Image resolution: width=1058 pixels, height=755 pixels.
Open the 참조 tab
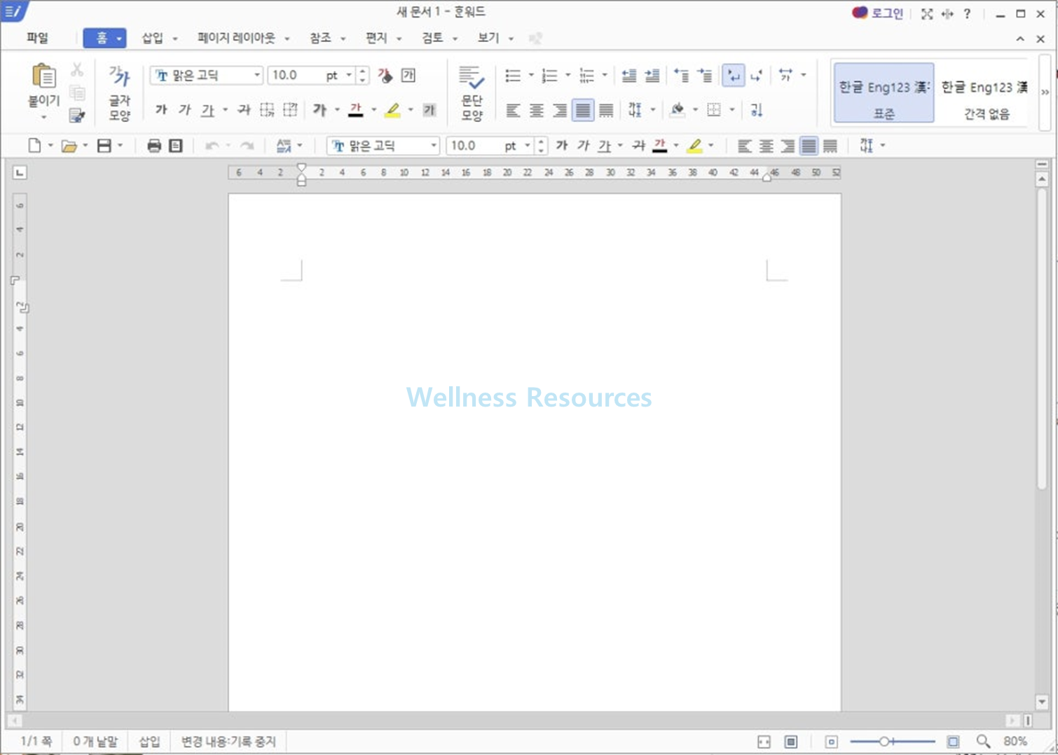coord(320,38)
